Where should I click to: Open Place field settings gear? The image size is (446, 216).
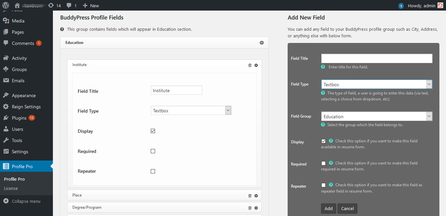click(256, 196)
